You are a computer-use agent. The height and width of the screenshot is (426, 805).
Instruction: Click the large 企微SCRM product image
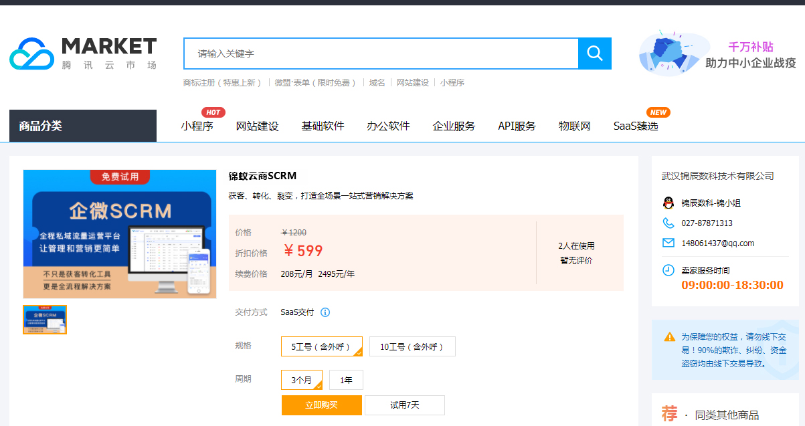pos(120,233)
